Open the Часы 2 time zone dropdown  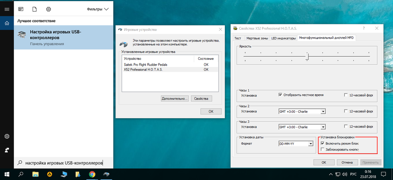[302, 112]
